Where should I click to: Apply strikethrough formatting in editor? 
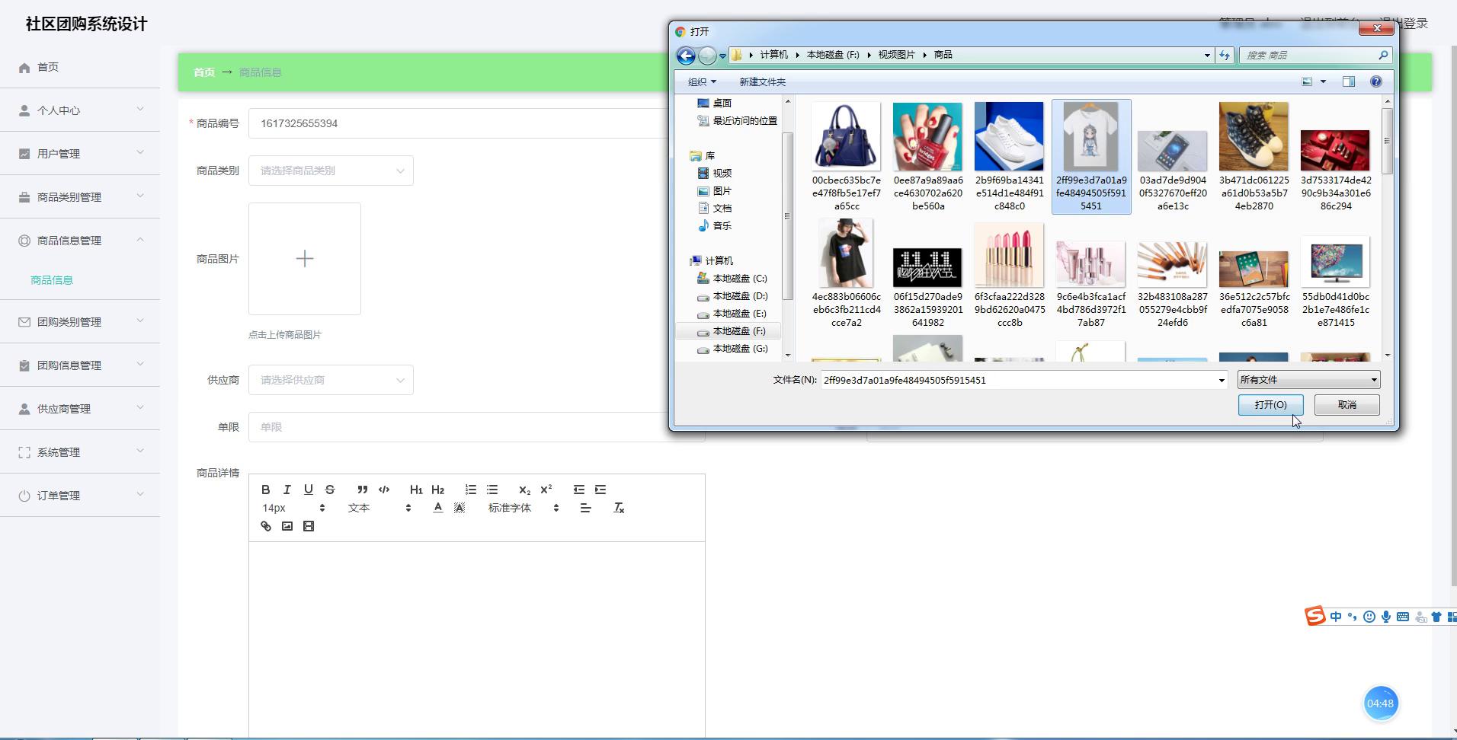pos(330,490)
